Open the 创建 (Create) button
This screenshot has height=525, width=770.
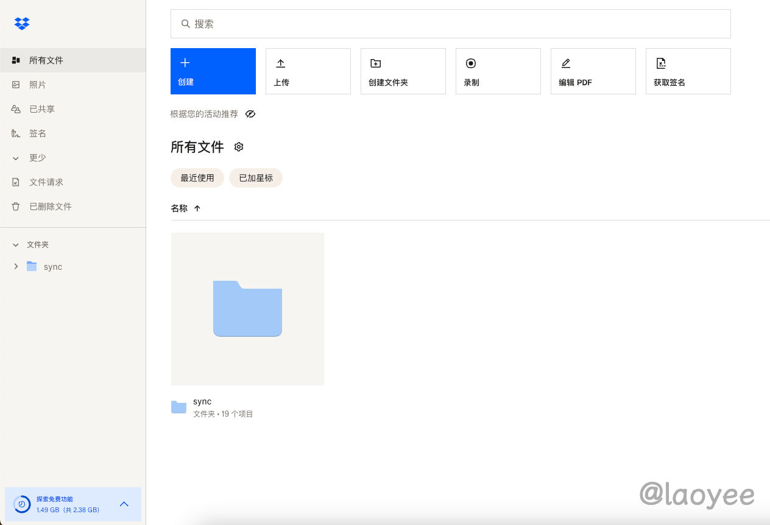(x=213, y=71)
